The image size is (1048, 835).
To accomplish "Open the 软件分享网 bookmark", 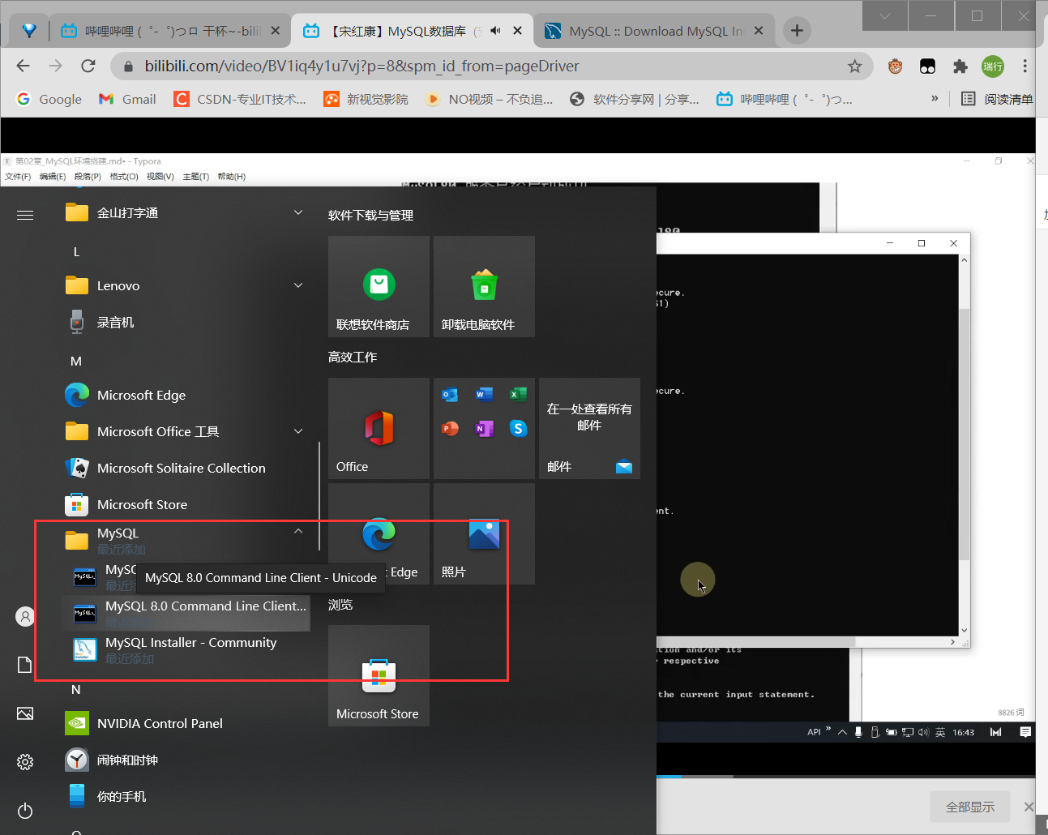I will [635, 99].
